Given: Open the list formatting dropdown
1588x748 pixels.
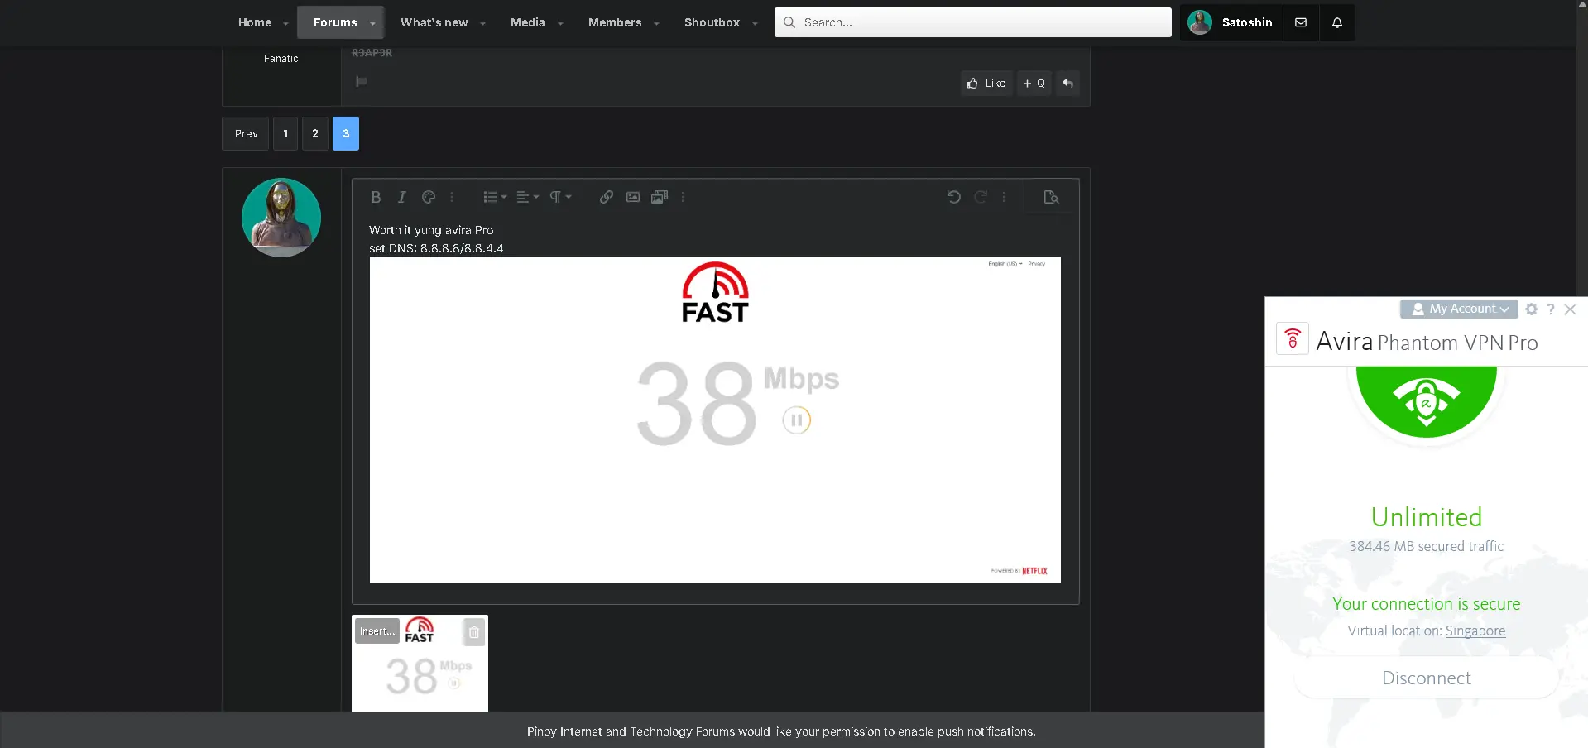Looking at the screenshot, I should pos(495,197).
